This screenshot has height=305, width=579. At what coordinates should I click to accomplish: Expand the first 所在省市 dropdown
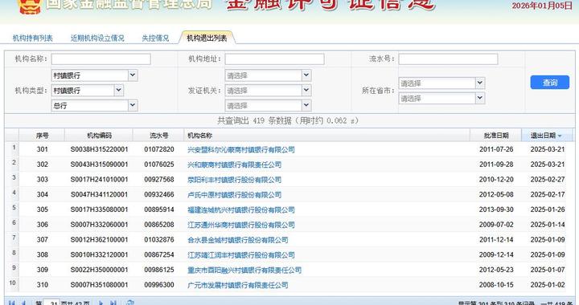[479, 83]
